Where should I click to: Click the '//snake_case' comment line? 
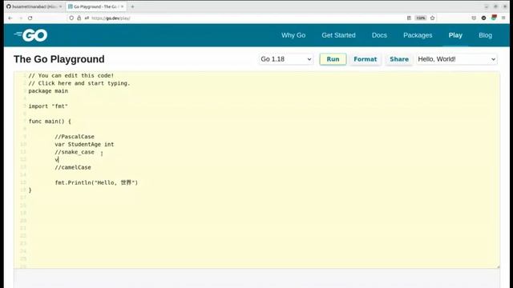coord(75,152)
